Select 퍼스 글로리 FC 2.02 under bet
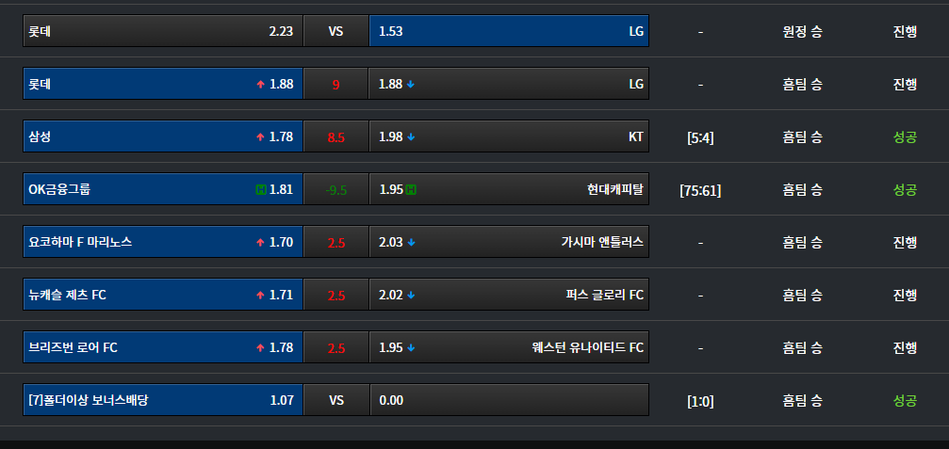Image resolution: width=949 pixels, height=449 pixels. coord(509,295)
